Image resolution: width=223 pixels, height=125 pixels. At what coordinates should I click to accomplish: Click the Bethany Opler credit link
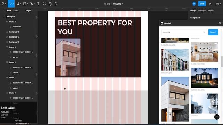pyautogui.click(x=167, y=73)
